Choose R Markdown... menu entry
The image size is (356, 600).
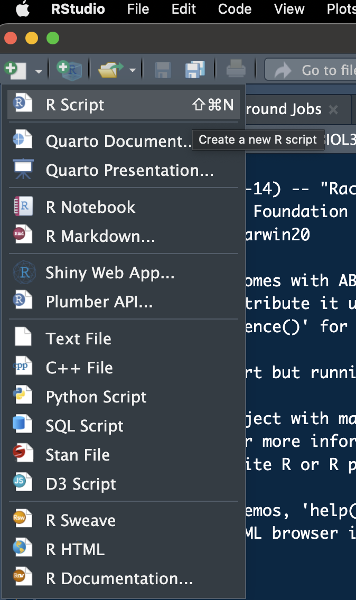pyautogui.click(x=124, y=236)
